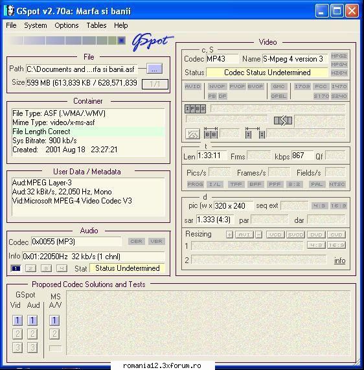Click the MS A/V test button 1
The height and width of the screenshot is (370, 364).
(x=54, y=321)
